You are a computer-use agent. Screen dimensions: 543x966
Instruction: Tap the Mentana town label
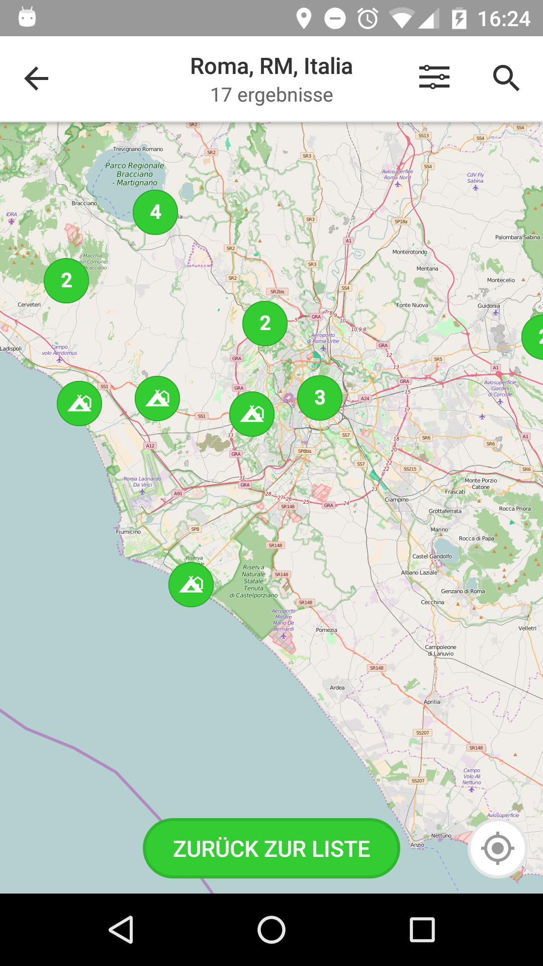[x=427, y=269]
